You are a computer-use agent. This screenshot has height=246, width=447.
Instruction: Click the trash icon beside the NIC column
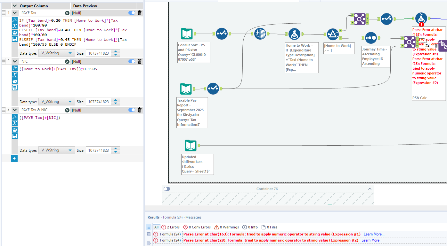coord(139,61)
